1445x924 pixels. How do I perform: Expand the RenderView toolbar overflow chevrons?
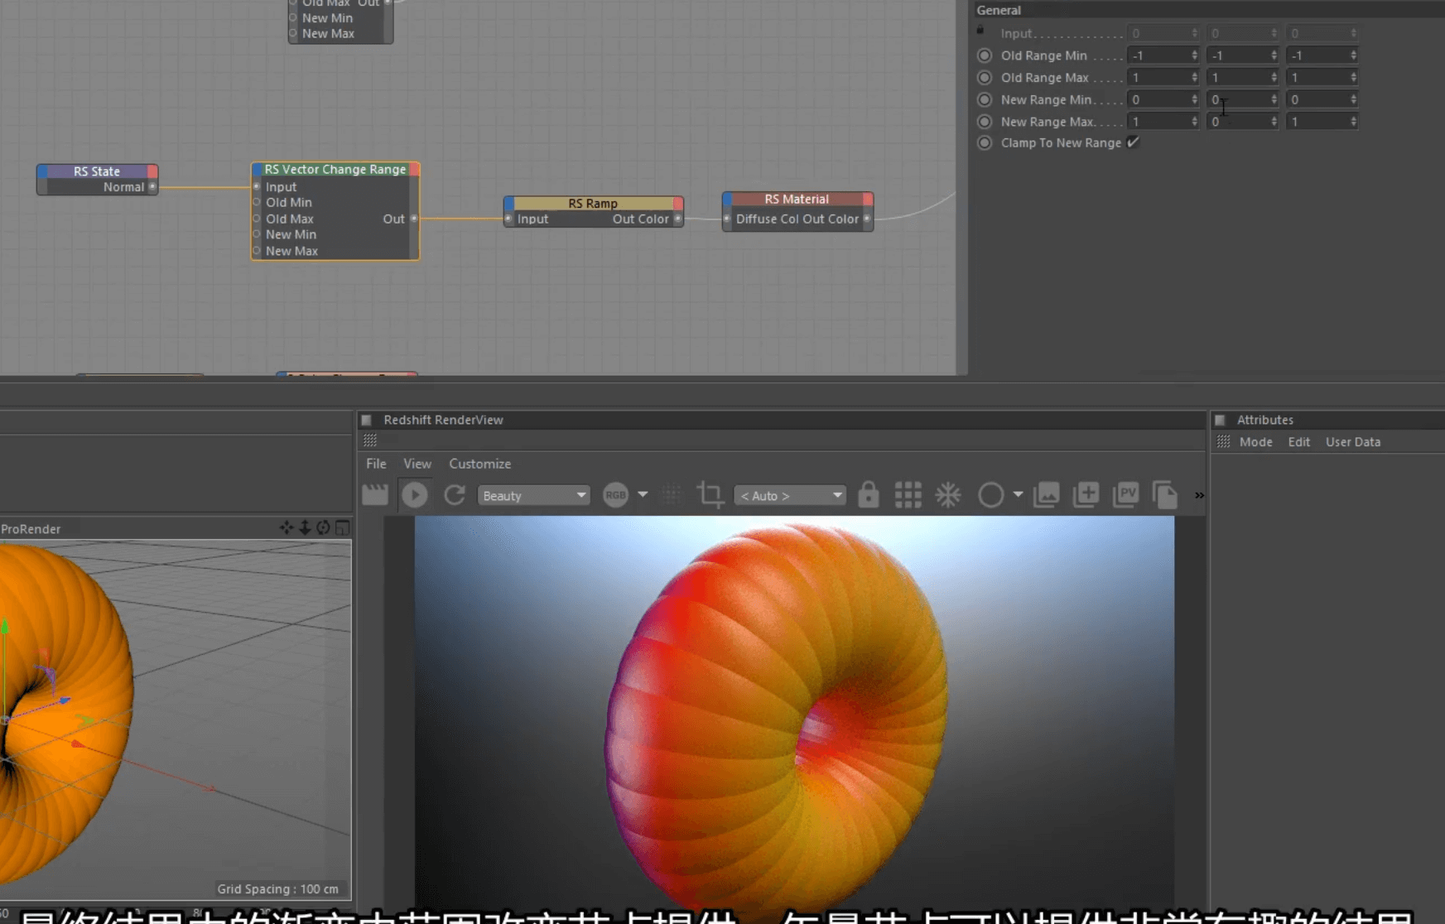point(1199,495)
